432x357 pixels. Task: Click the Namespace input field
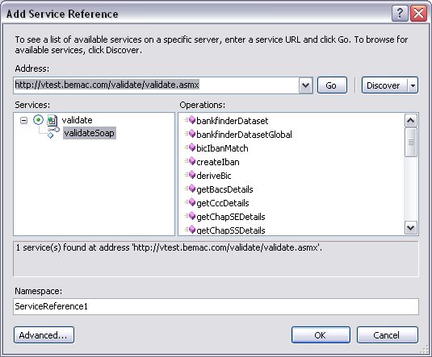click(216, 306)
